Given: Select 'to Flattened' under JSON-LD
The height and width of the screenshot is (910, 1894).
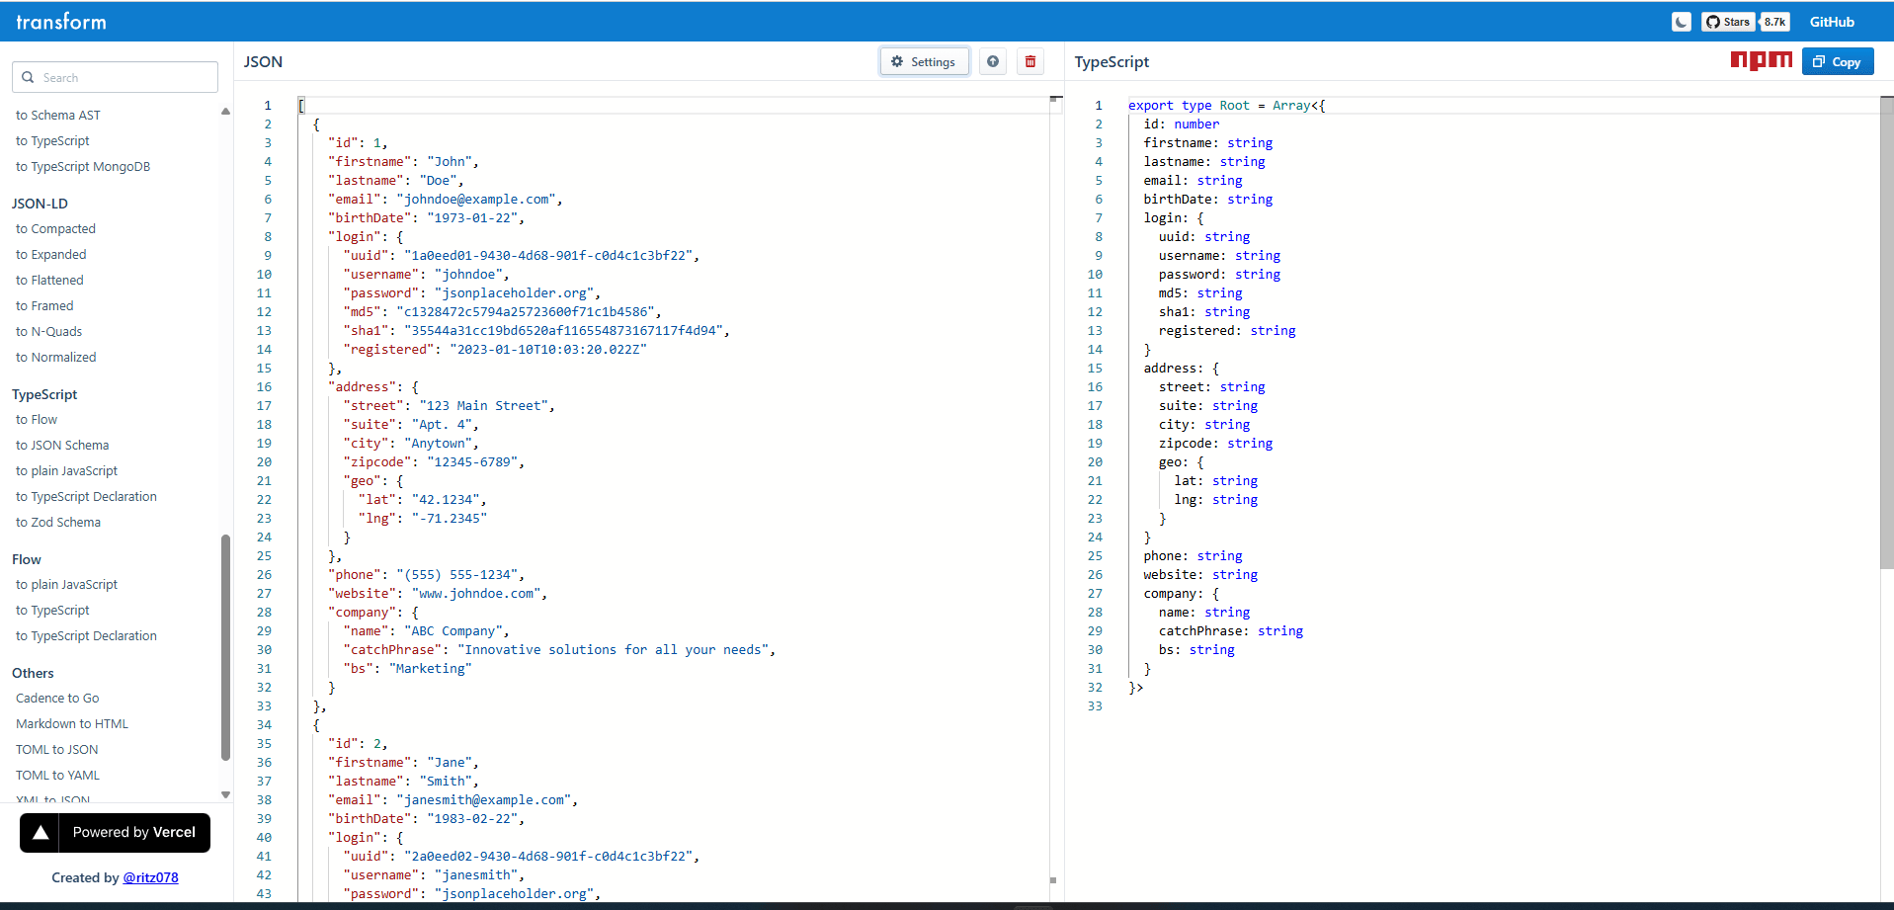Looking at the screenshot, I should click(x=48, y=280).
